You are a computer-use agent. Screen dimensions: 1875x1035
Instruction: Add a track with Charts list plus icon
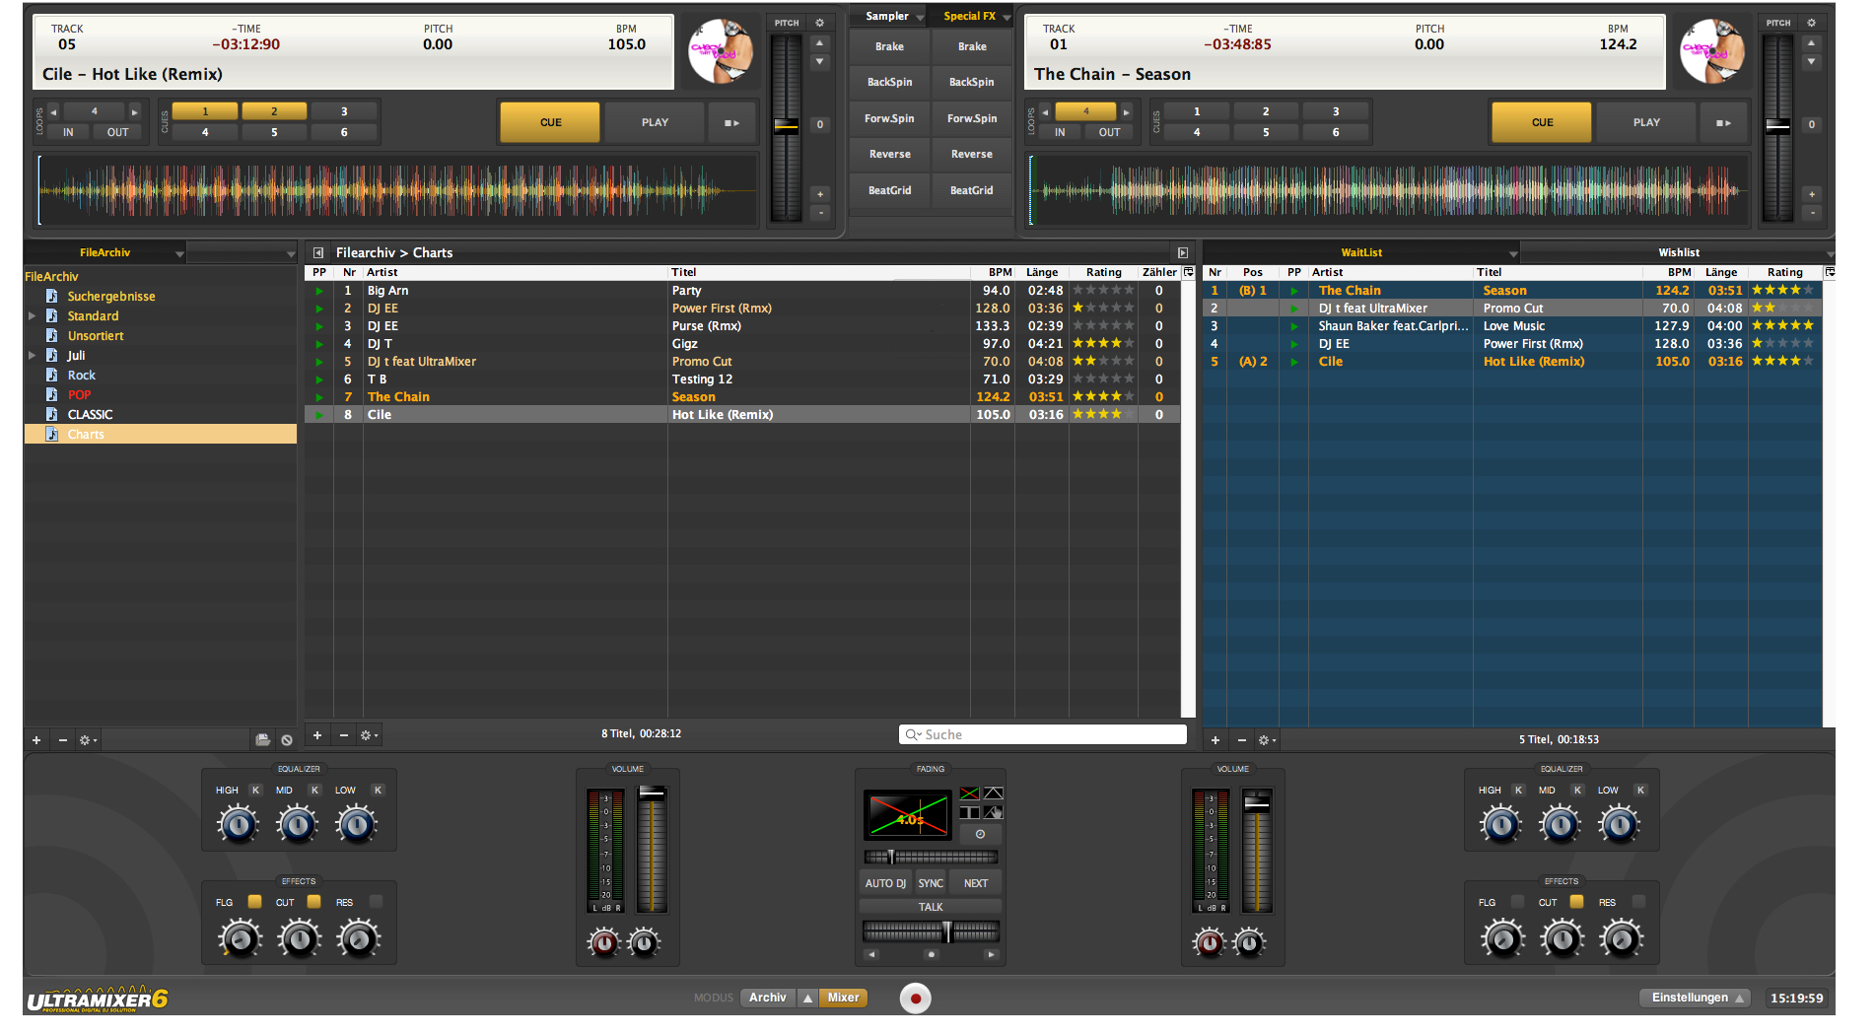pyautogui.click(x=317, y=735)
